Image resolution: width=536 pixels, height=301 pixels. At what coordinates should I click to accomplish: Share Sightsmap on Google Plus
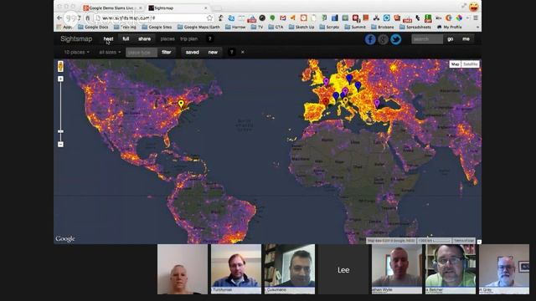coord(383,39)
